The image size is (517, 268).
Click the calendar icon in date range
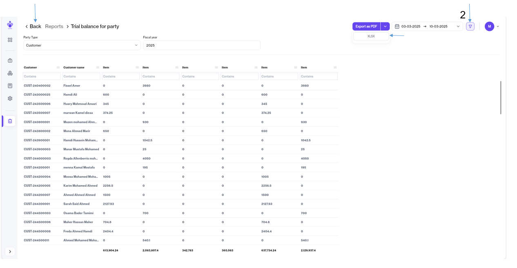pos(397,27)
